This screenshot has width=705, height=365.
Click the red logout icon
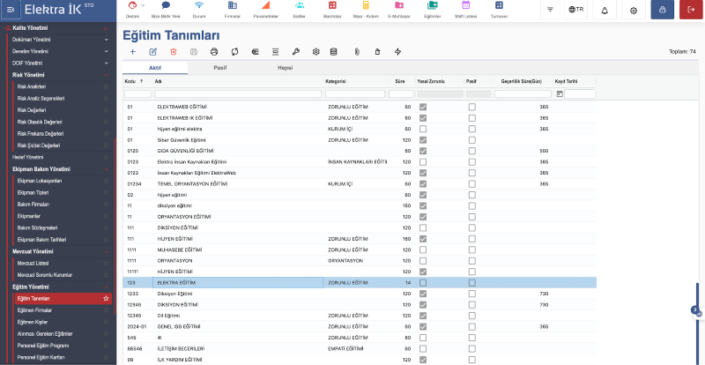[689, 10]
